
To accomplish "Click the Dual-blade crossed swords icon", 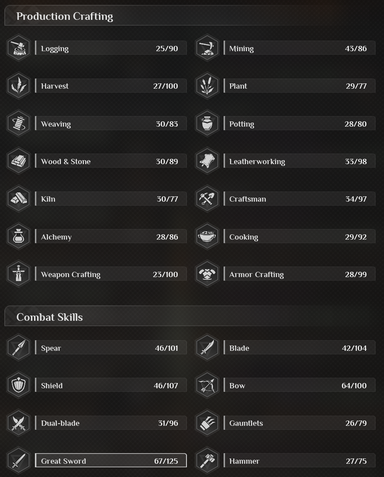I will click(x=19, y=423).
